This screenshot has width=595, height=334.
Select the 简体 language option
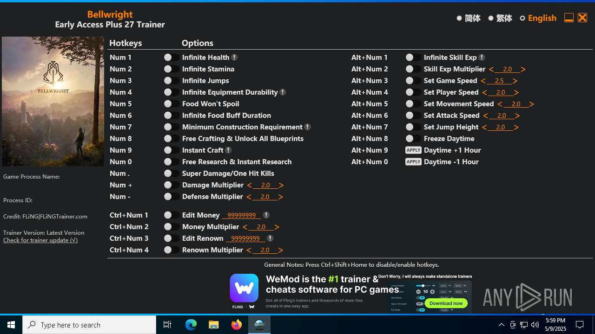click(x=459, y=18)
